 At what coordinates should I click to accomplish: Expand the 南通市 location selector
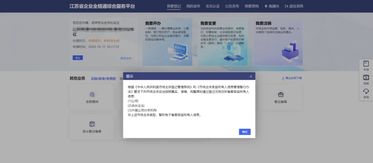tap(272, 6)
